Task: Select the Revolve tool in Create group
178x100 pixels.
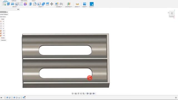Action: (13, 4)
